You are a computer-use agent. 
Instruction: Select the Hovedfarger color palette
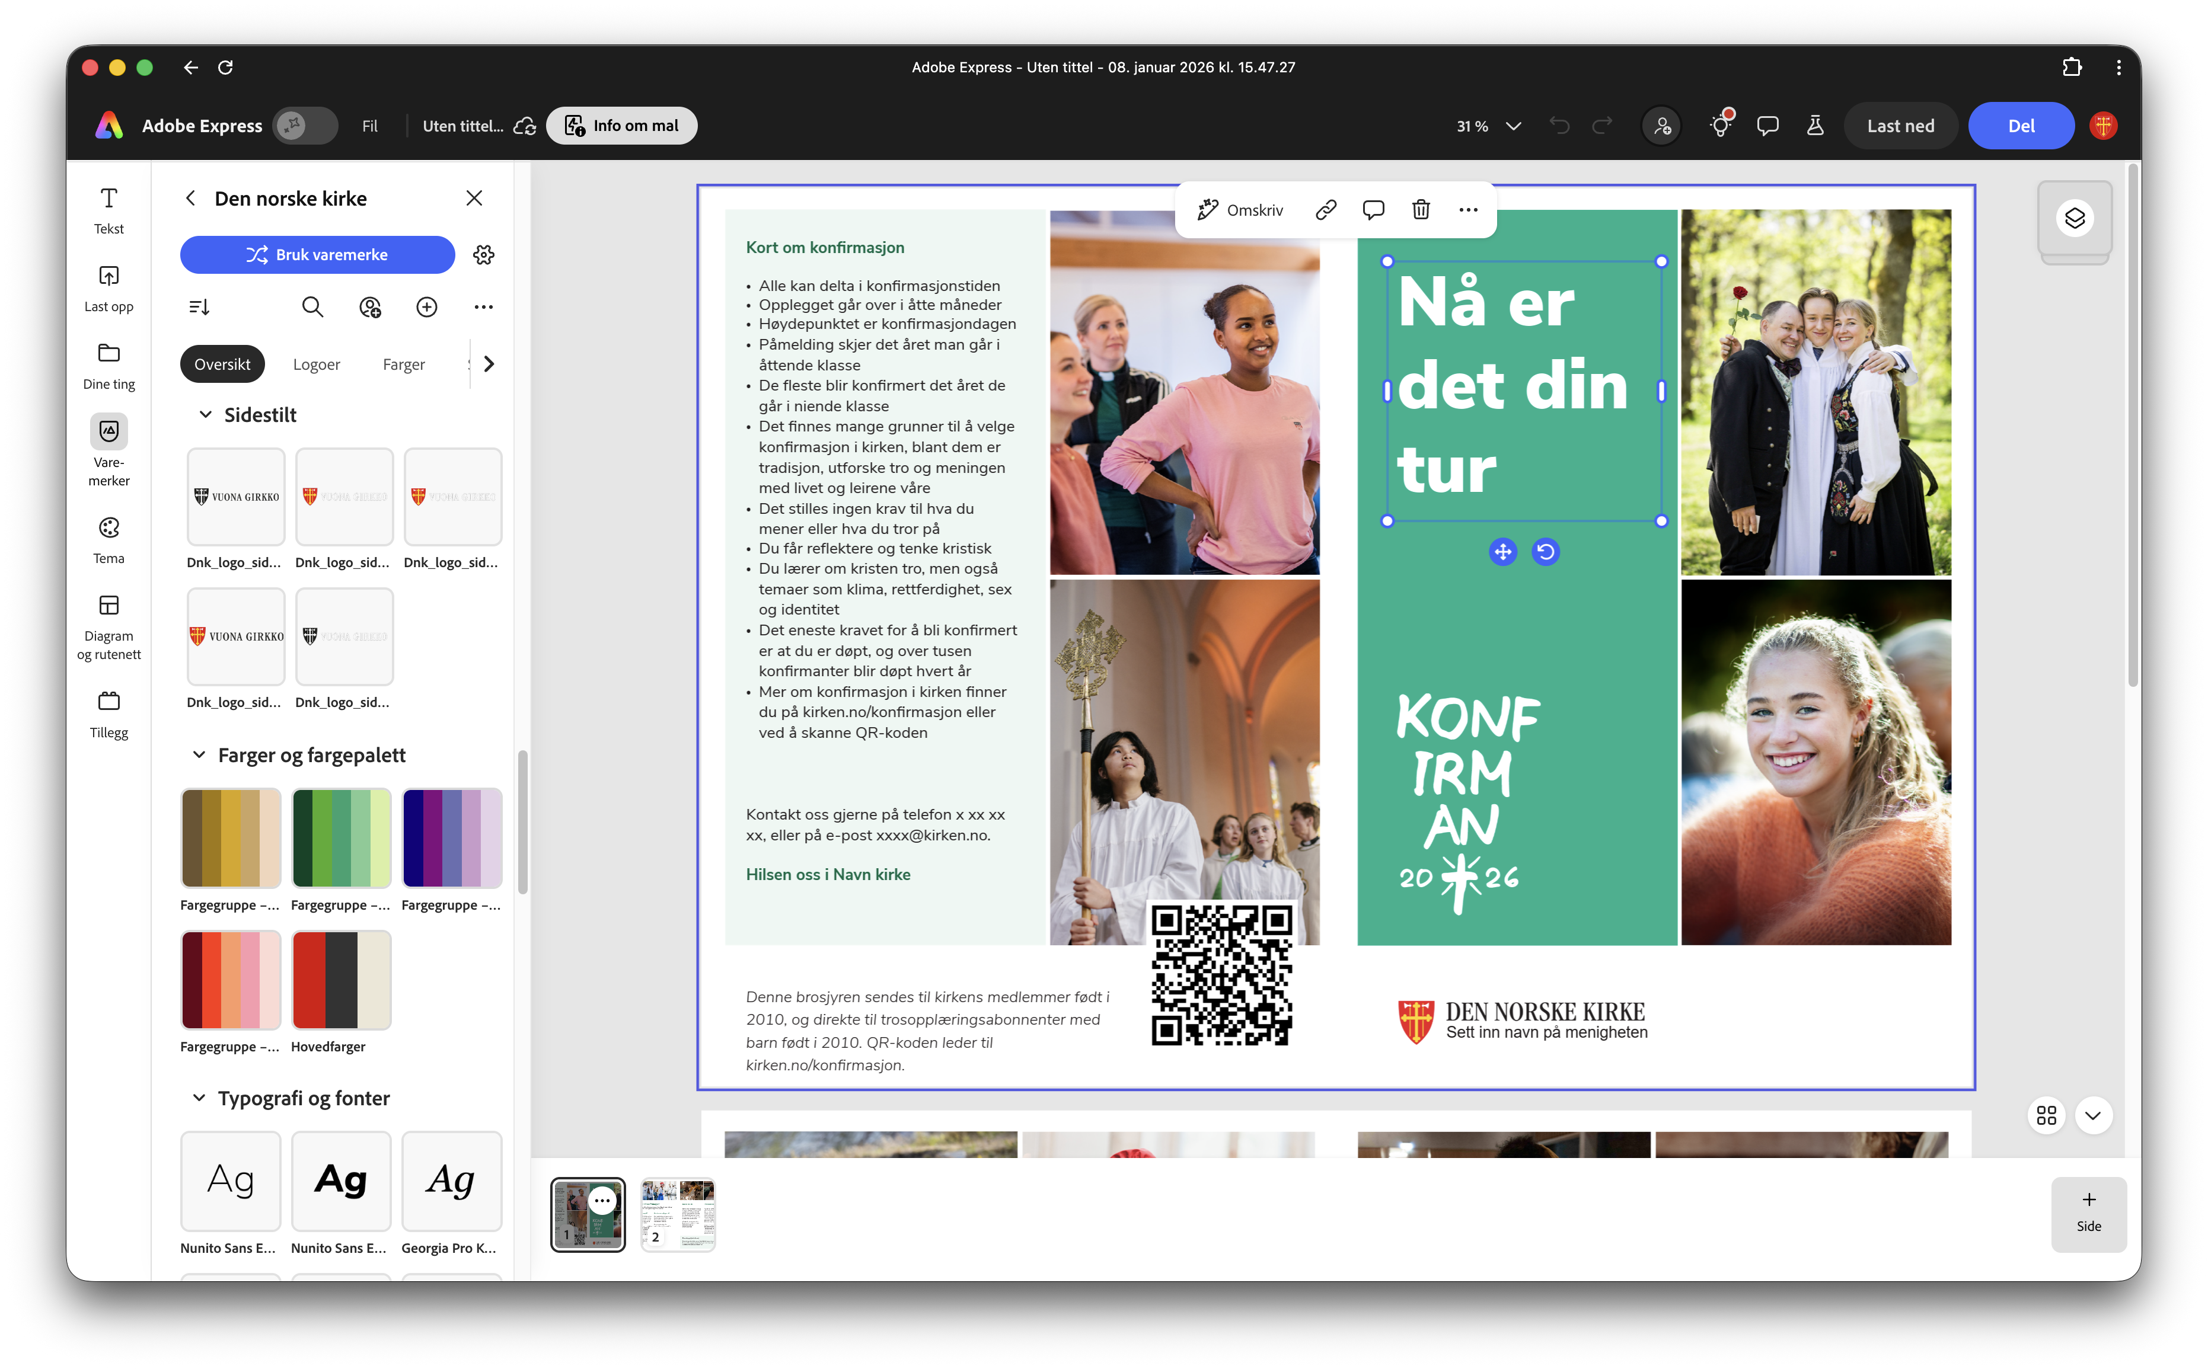(340, 980)
